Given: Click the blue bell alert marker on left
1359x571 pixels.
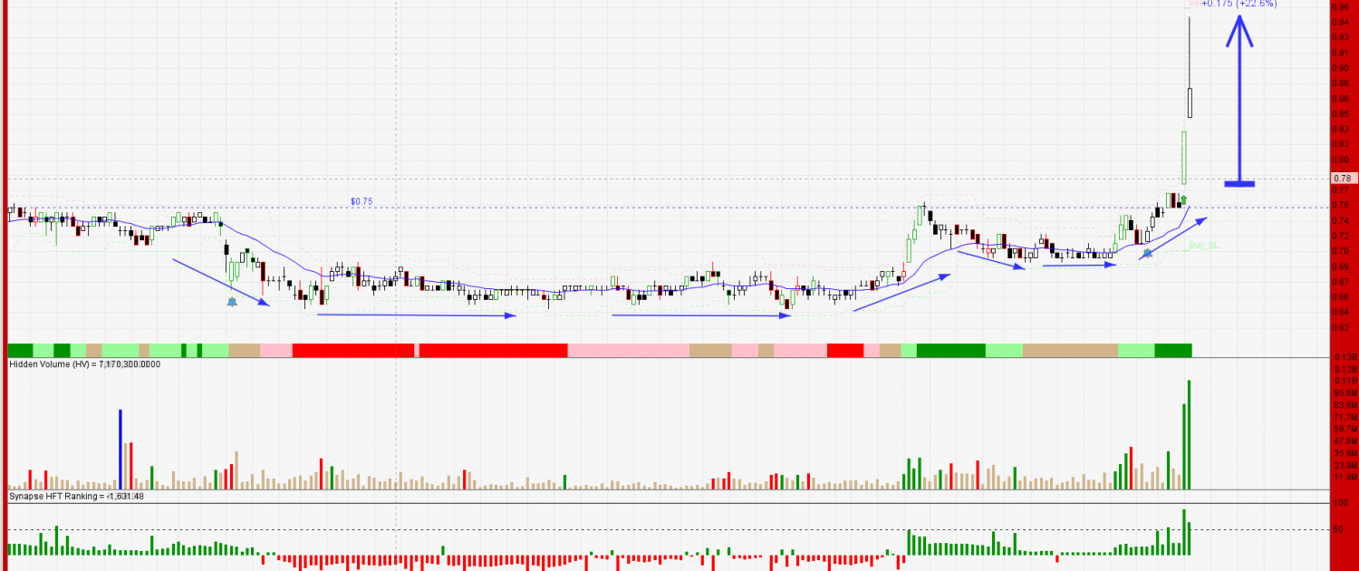Looking at the screenshot, I should click(232, 300).
